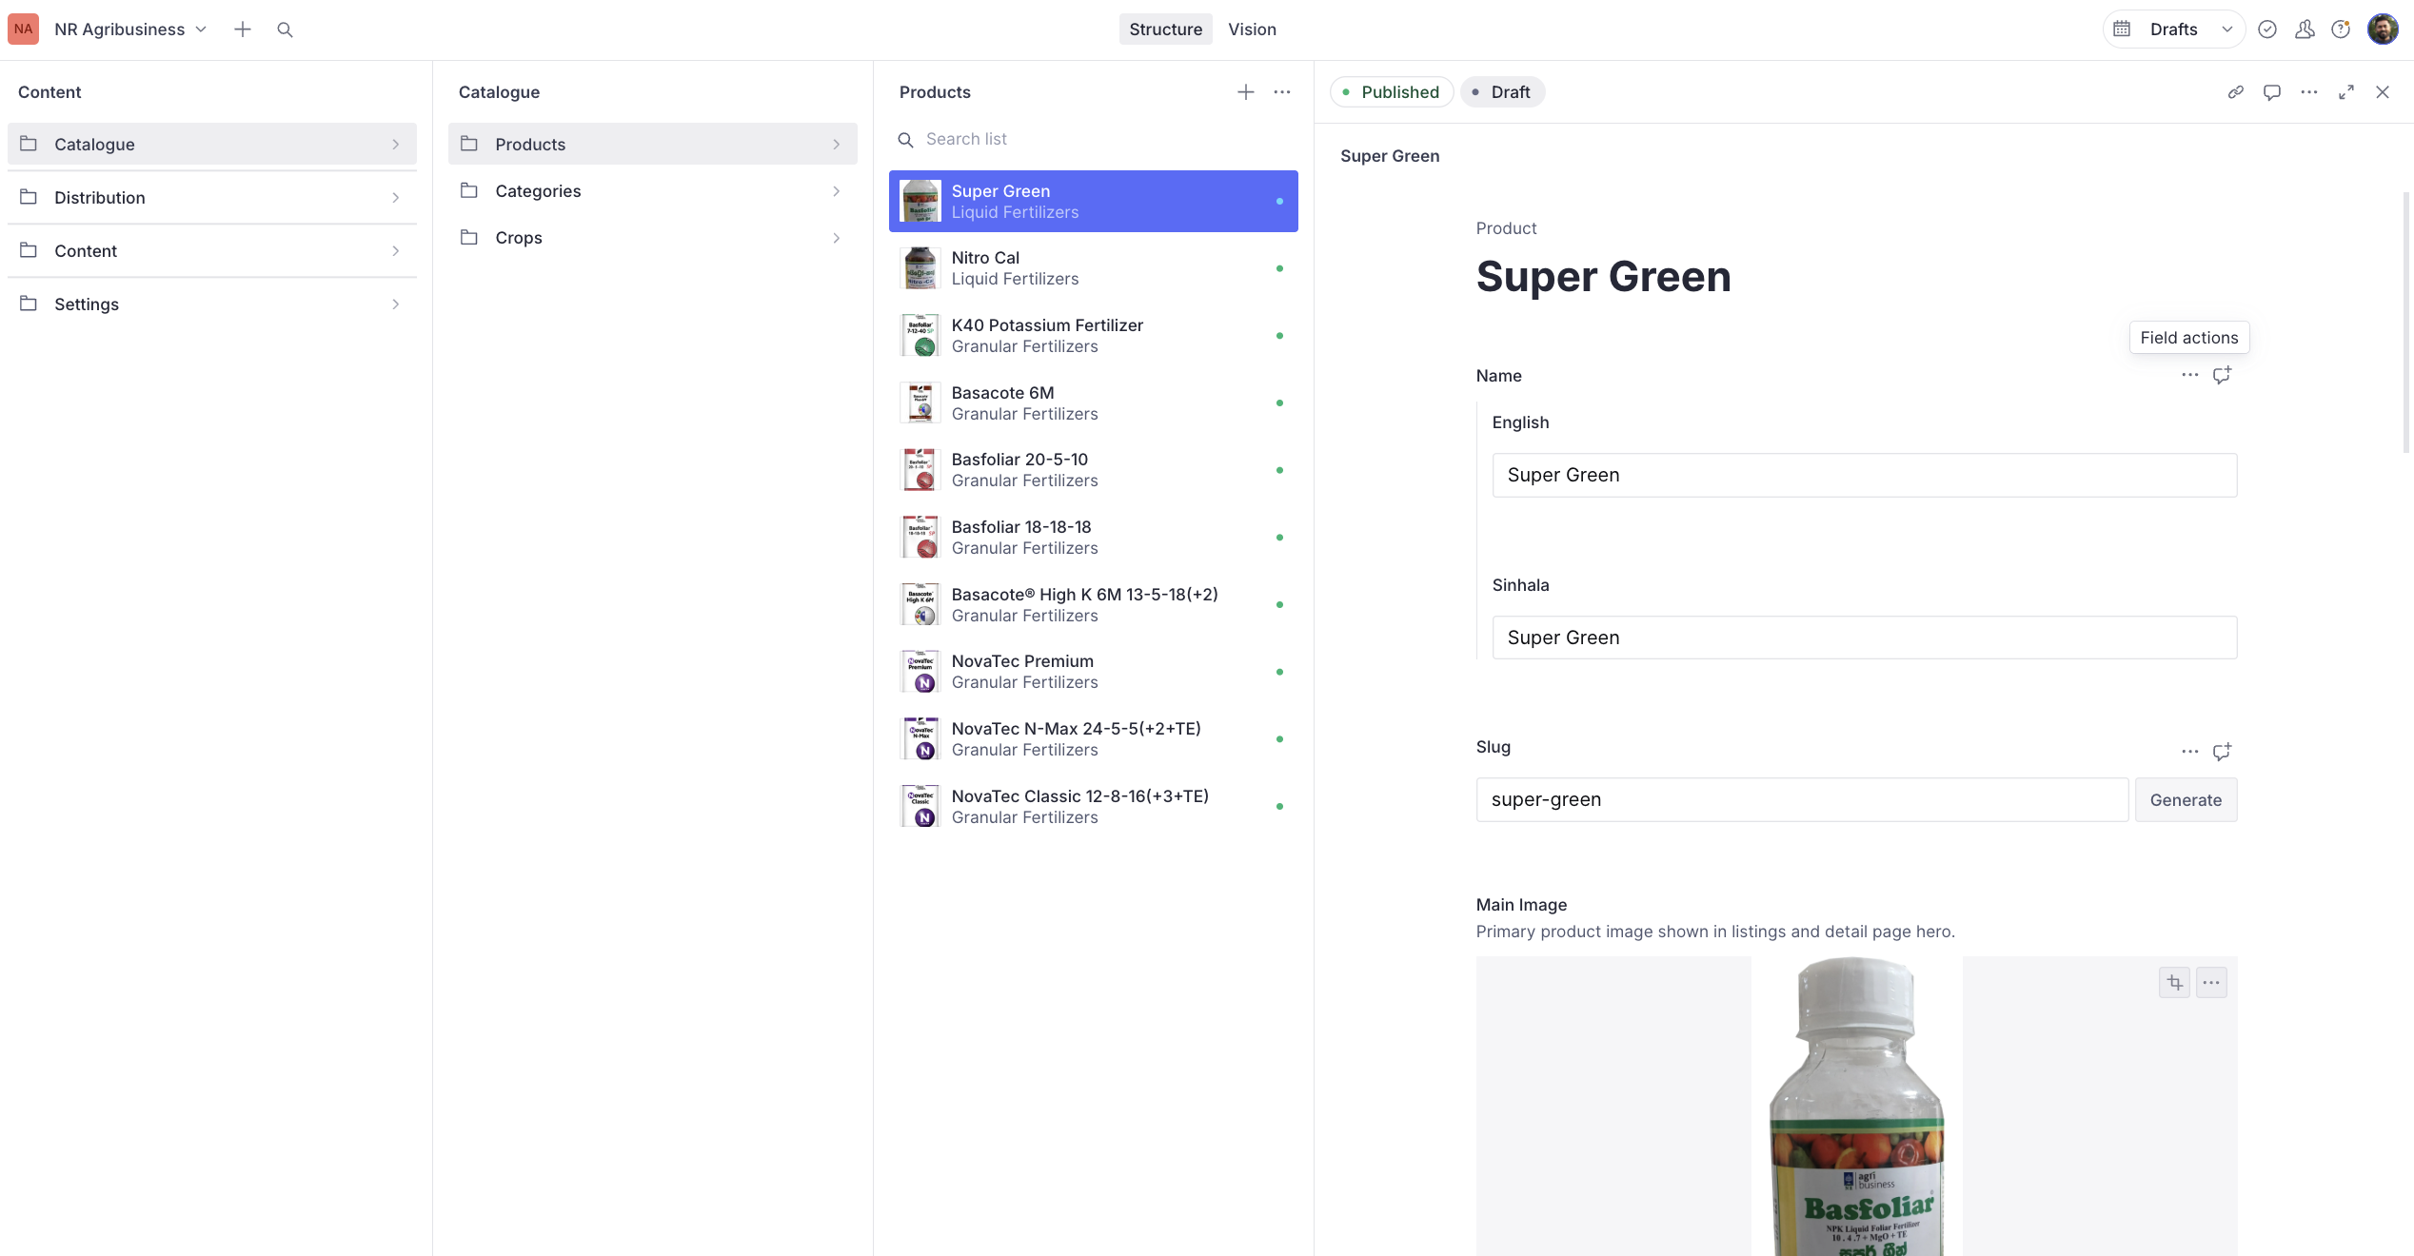Add comment on Slug field
This screenshot has width=2414, height=1256.
pos(2222,752)
